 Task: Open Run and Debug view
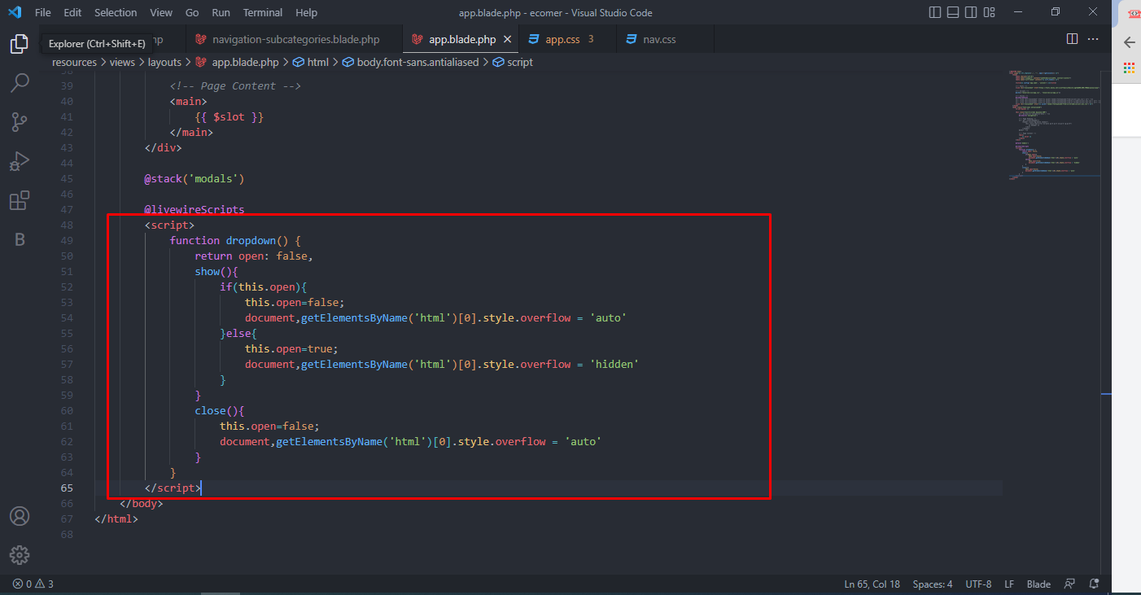pos(20,161)
